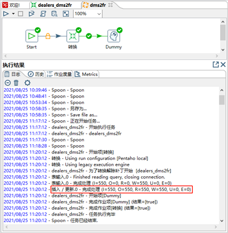
Task: Stop the running job
Action: coord(20,14)
